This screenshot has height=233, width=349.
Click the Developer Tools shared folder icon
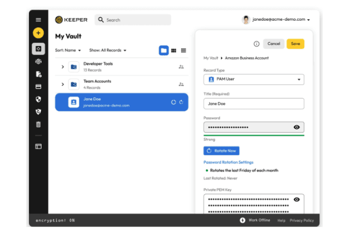(74, 67)
